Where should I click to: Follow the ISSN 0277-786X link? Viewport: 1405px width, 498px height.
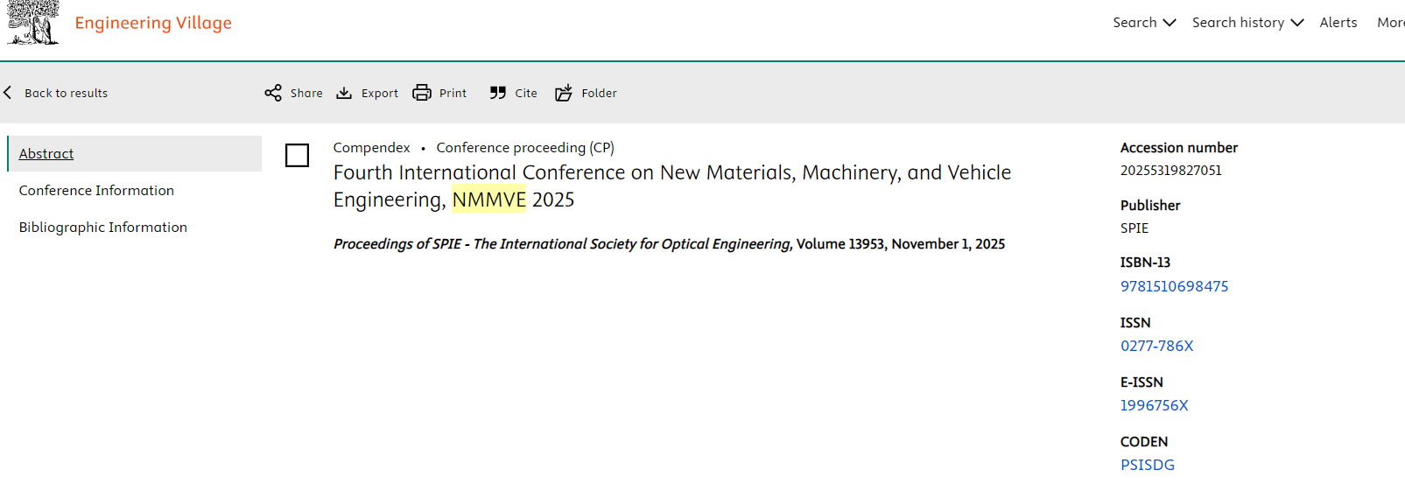click(x=1156, y=346)
